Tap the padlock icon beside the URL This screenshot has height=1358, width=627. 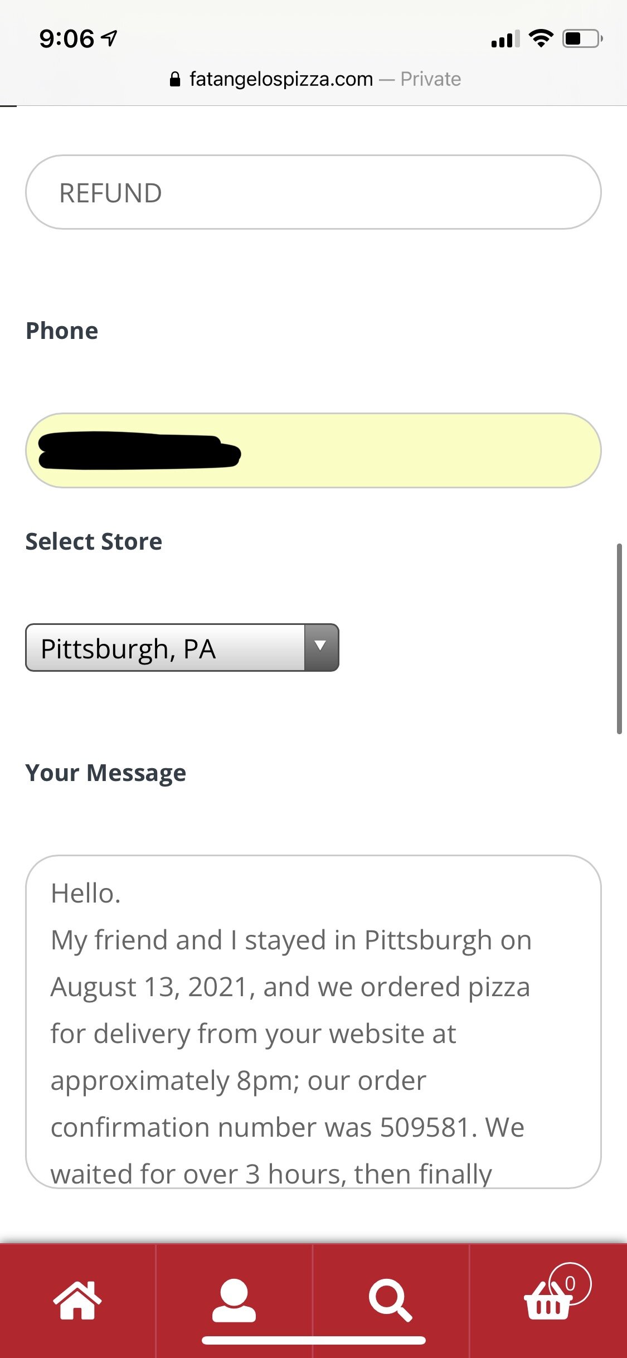click(175, 79)
